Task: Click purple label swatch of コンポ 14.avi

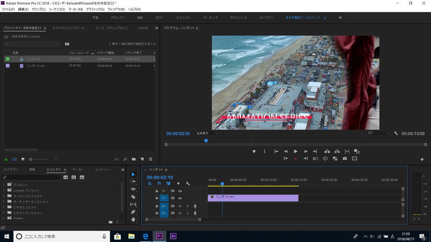Action: coord(7,66)
